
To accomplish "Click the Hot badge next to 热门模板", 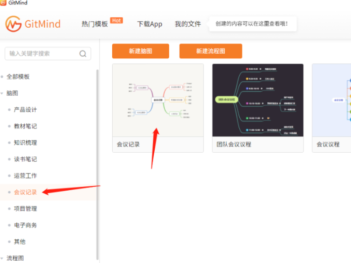I will coord(116,21).
